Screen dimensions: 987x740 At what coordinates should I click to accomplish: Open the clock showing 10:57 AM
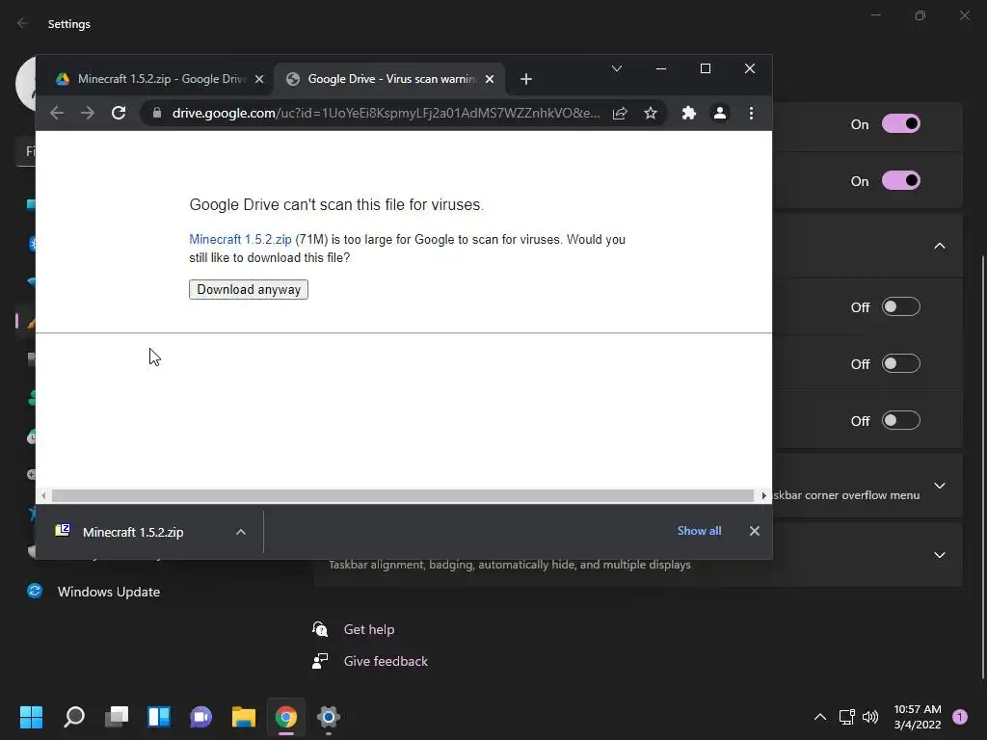coord(918,717)
